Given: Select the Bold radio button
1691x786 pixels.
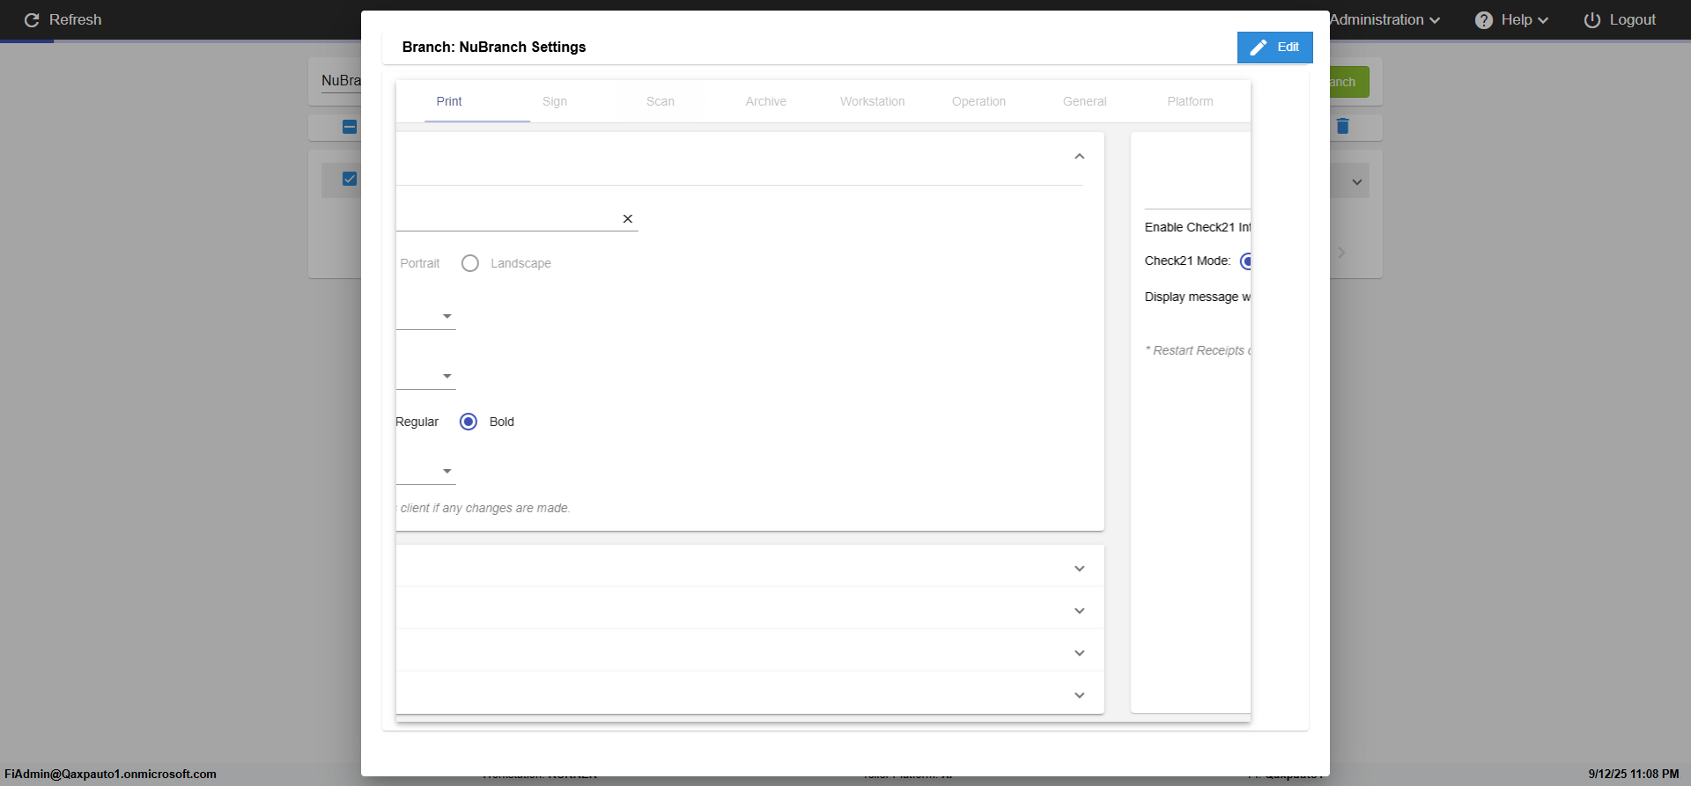Looking at the screenshot, I should click(x=469, y=422).
